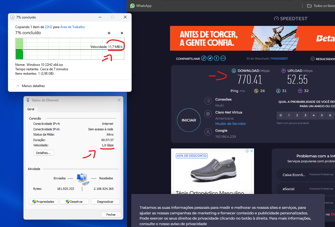Select the Velocidade 1,0 Gbps value
This screenshot has height=227, width=335.
click(x=108, y=145)
